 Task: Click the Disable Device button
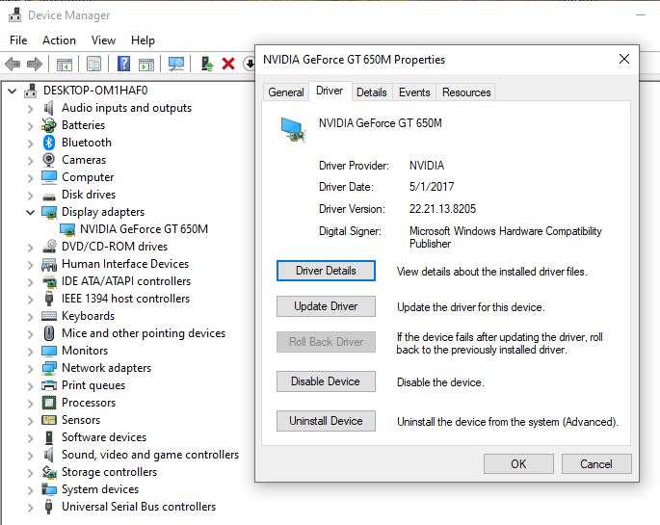point(326,381)
